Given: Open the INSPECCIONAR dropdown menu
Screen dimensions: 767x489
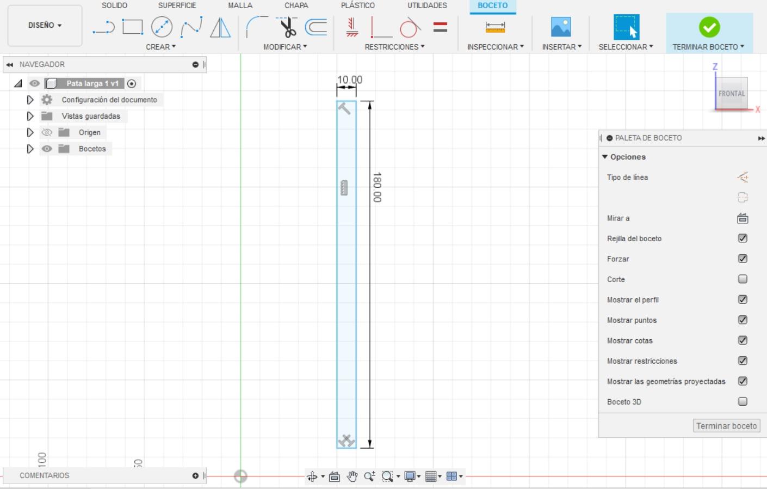Looking at the screenshot, I should click(x=496, y=47).
